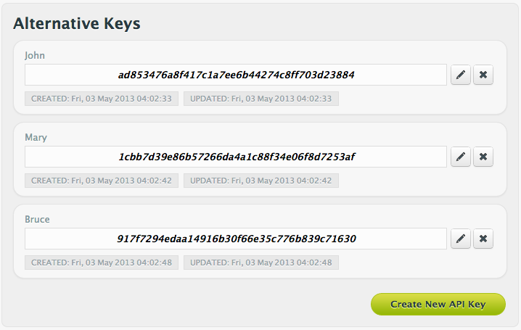521x330 pixels.
Task: Click the edit pencil icon for John's key
Action: pos(461,75)
